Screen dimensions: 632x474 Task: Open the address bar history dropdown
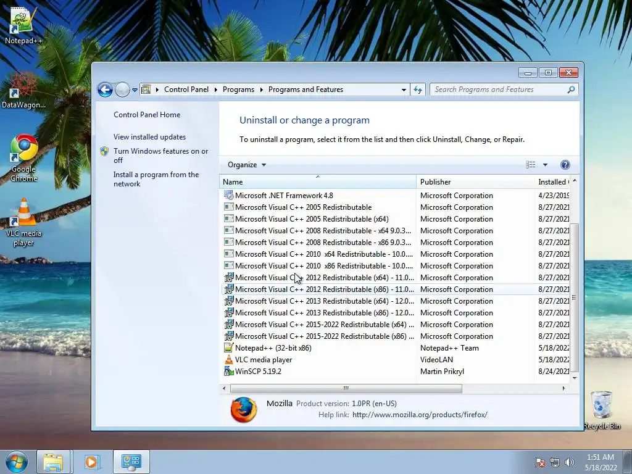point(404,90)
